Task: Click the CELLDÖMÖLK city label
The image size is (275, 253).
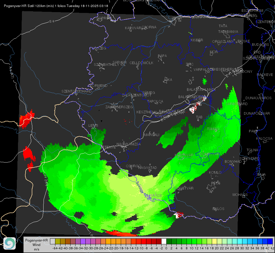Action: pyautogui.click(x=142, y=63)
